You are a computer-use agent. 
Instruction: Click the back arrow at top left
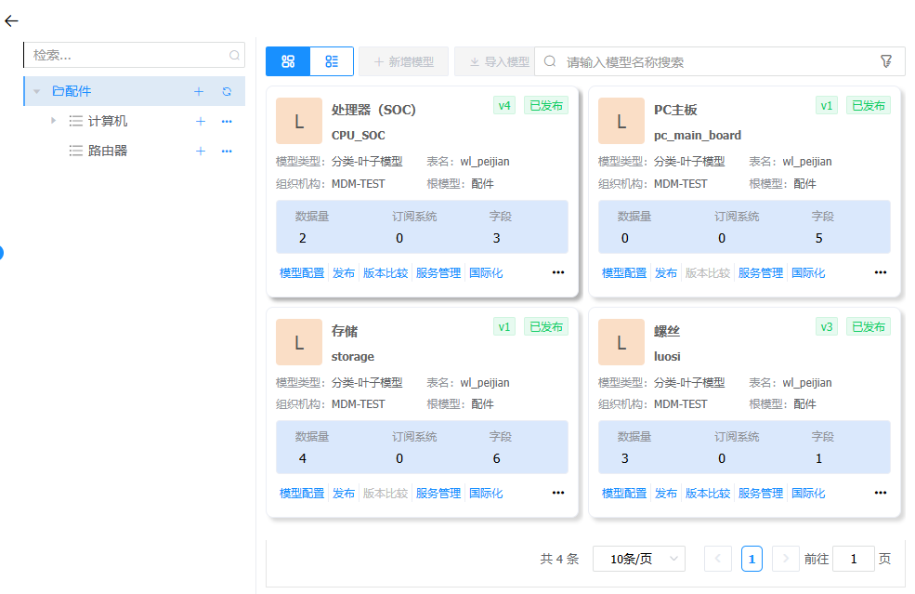11,20
